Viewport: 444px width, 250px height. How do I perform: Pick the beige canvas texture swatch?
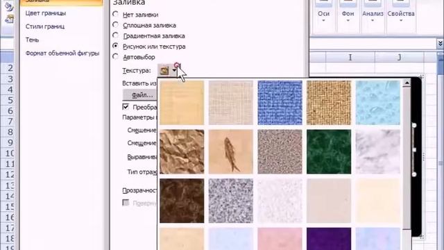click(231, 103)
